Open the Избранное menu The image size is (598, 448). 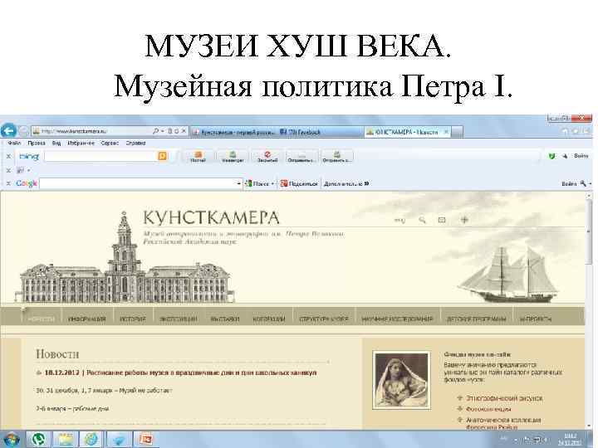(x=81, y=144)
